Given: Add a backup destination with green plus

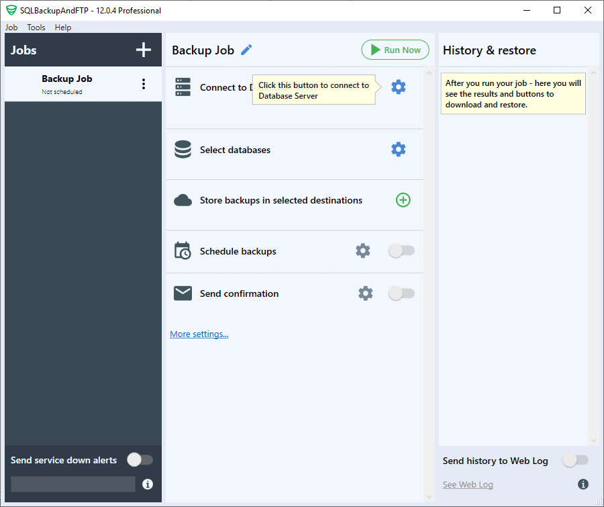Looking at the screenshot, I should tap(403, 199).
